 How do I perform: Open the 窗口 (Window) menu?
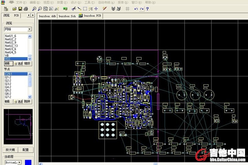tap(137, 2)
